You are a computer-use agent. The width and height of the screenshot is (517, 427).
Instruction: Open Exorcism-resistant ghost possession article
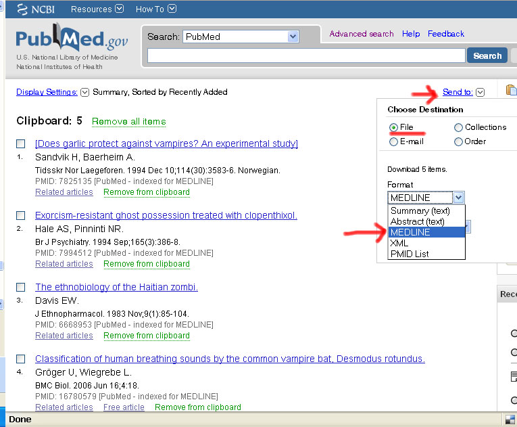(x=166, y=215)
